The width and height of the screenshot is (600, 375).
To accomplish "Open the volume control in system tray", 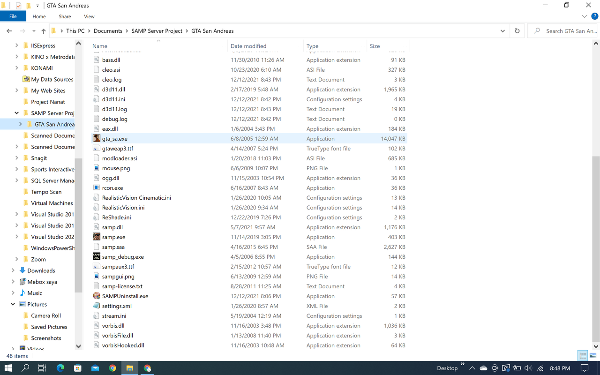I will 528,368.
